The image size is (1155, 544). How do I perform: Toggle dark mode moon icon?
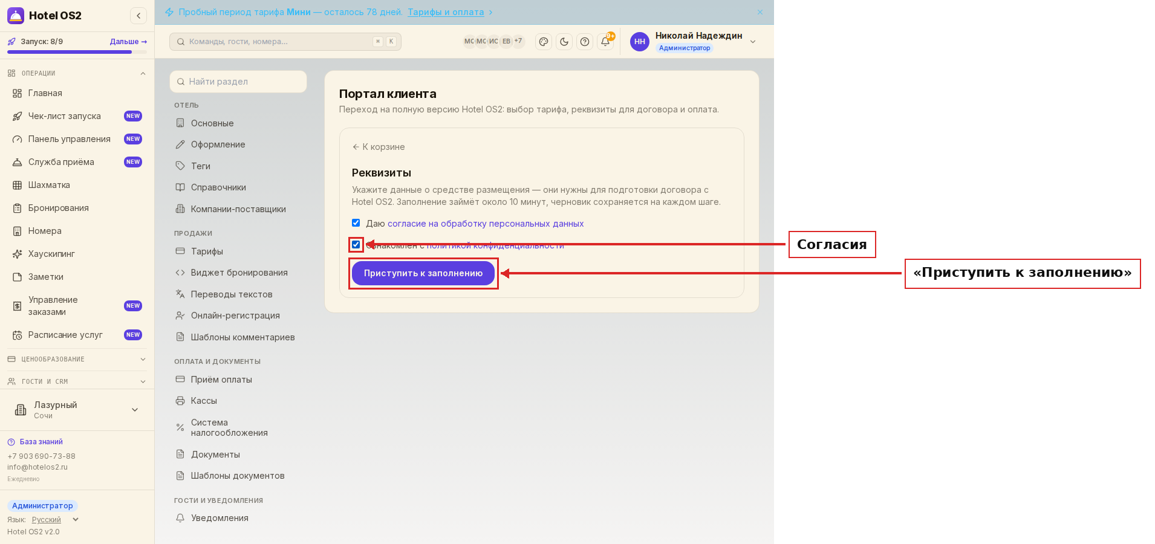[564, 42]
